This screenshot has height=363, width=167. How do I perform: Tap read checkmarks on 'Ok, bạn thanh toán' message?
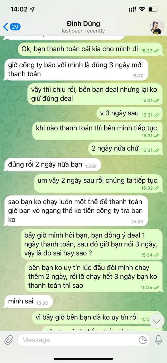156,51
